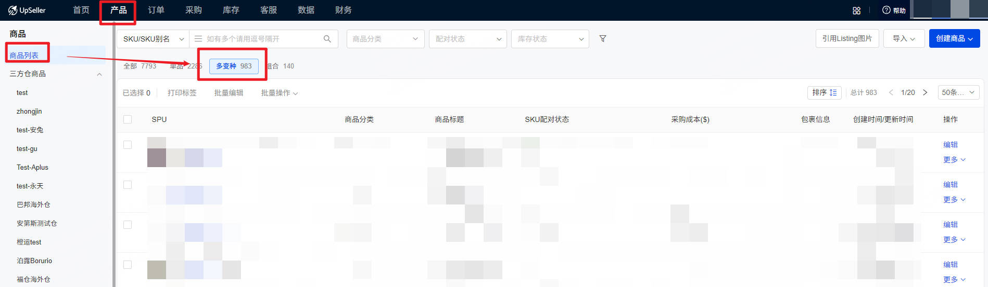Image resolution: width=988 pixels, height=287 pixels.
Task: Open the 配对状态 dropdown
Action: coord(467,39)
